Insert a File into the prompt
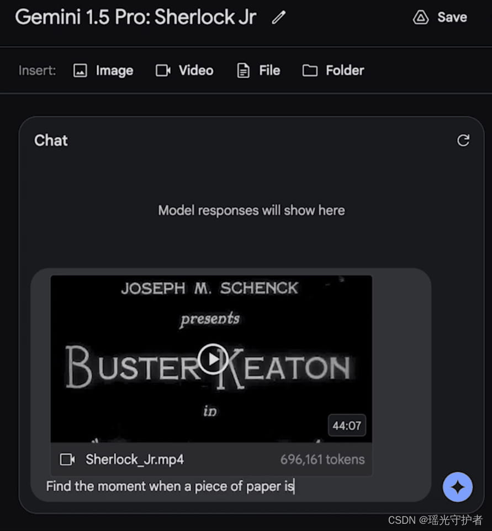492x531 pixels. [x=258, y=70]
